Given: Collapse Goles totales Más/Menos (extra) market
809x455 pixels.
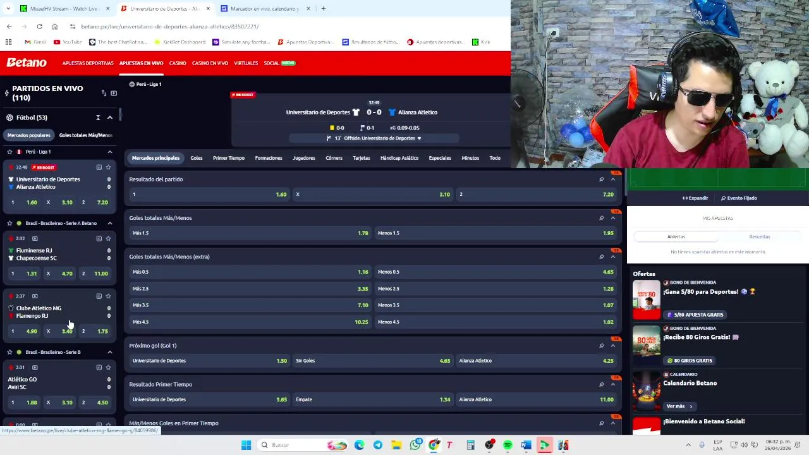Looking at the screenshot, I should coord(612,257).
